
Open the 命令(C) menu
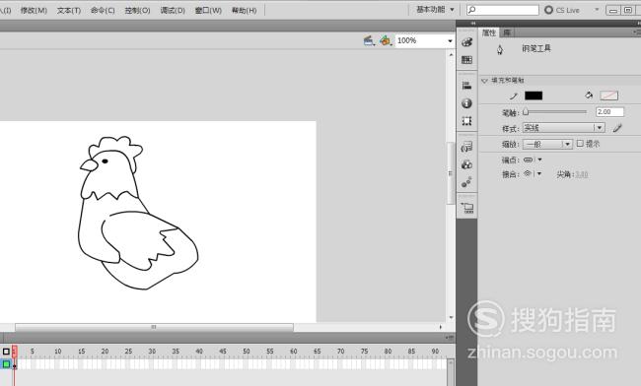[x=103, y=10]
